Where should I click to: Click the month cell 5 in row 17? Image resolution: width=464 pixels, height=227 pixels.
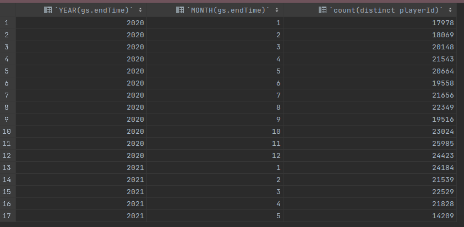click(x=215, y=216)
